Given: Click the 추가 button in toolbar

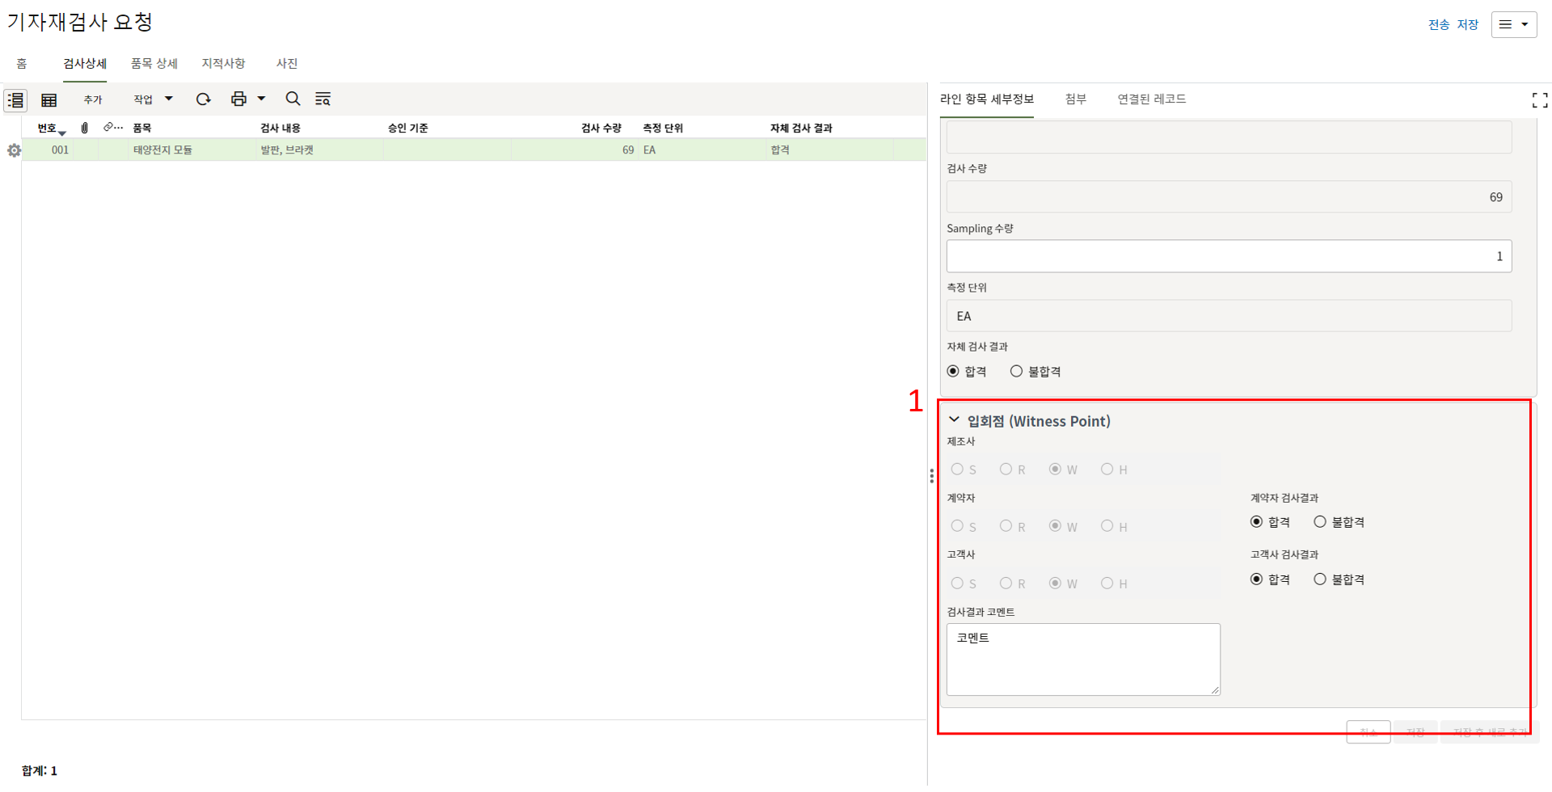Looking at the screenshot, I should pos(93,99).
